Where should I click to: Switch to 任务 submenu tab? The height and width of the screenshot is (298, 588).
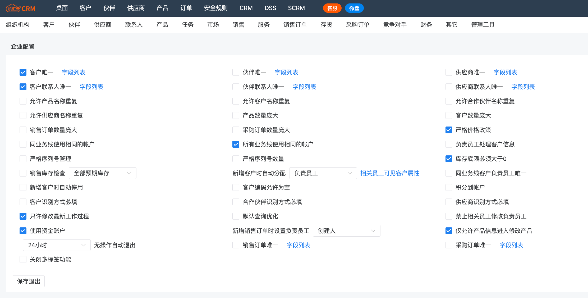[x=188, y=25]
